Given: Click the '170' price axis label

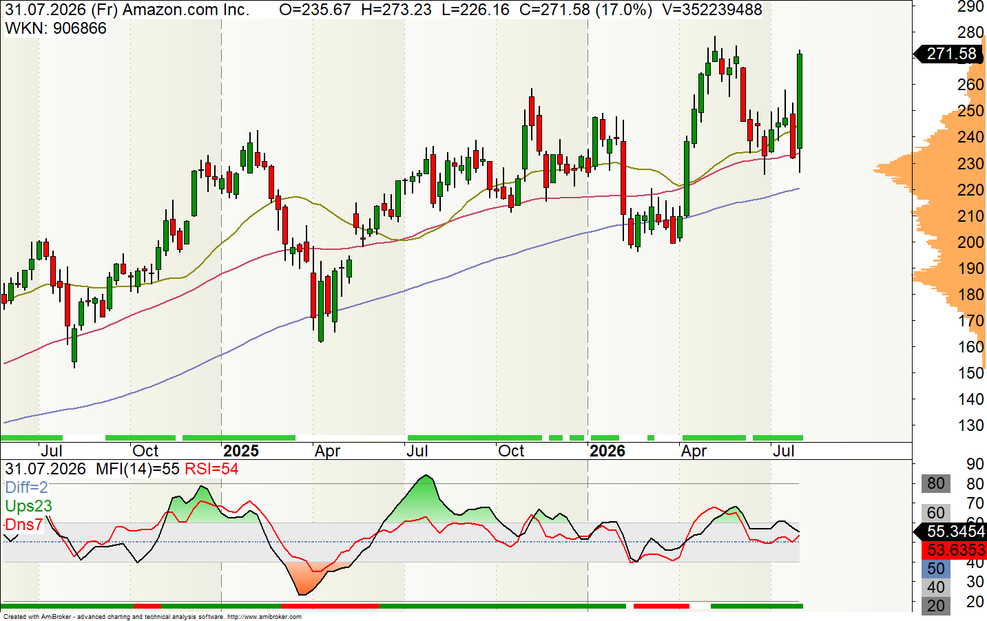Looking at the screenshot, I should [970, 320].
